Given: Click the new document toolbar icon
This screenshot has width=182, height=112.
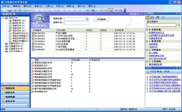Looking at the screenshot, I should 4,10.
